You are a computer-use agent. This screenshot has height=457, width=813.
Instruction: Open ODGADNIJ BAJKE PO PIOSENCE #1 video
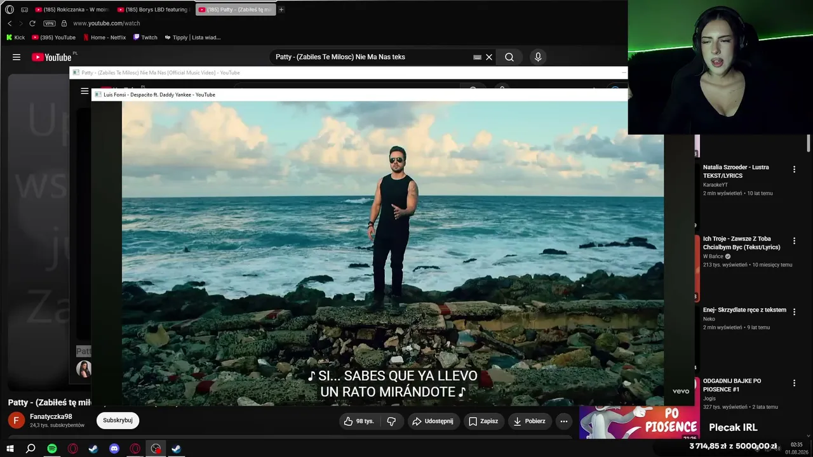pyautogui.click(x=732, y=385)
